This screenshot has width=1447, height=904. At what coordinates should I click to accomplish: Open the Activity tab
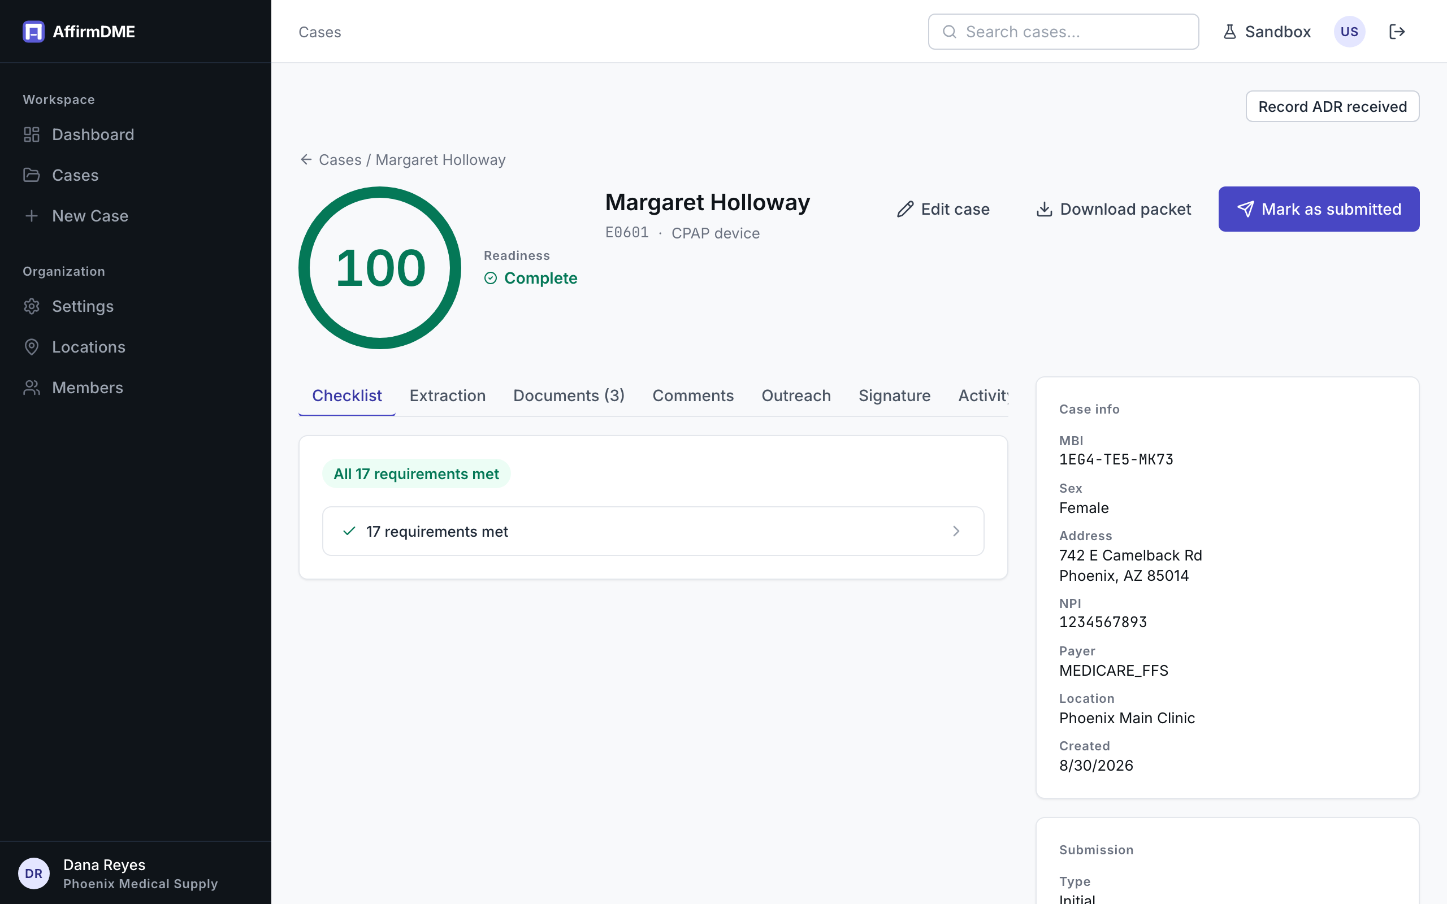coord(983,396)
